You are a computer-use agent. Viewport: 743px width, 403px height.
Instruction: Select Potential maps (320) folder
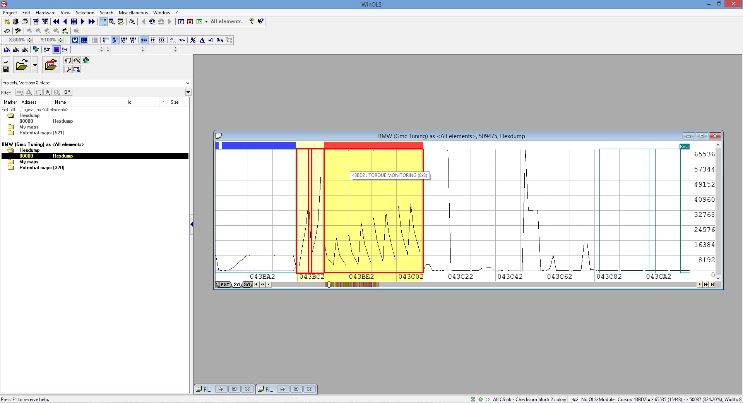42,168
